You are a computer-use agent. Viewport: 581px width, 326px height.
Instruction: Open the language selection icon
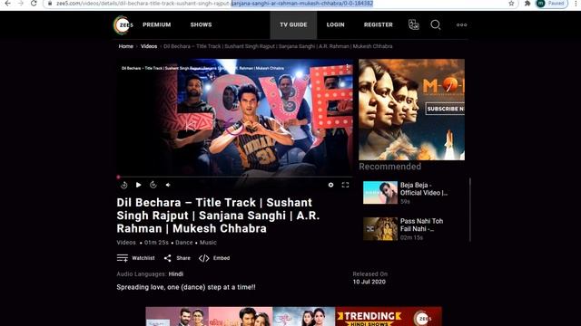[x=414, y=24]
